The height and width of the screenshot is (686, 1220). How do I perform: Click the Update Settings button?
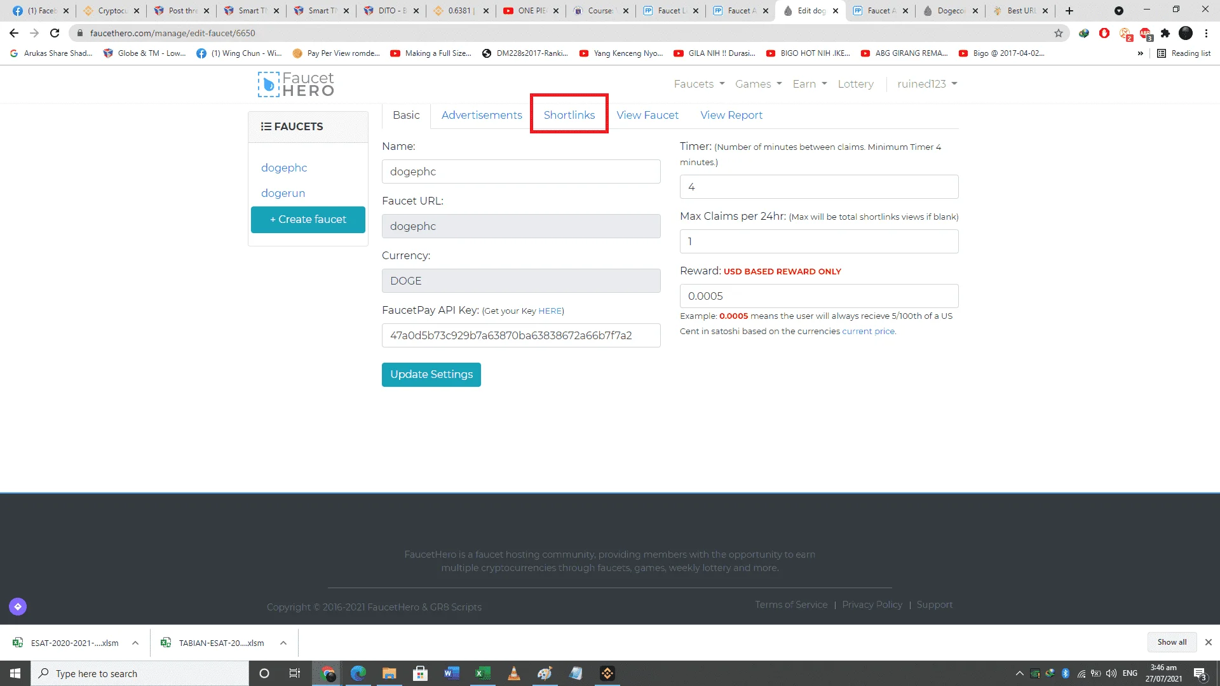(431, 375)
